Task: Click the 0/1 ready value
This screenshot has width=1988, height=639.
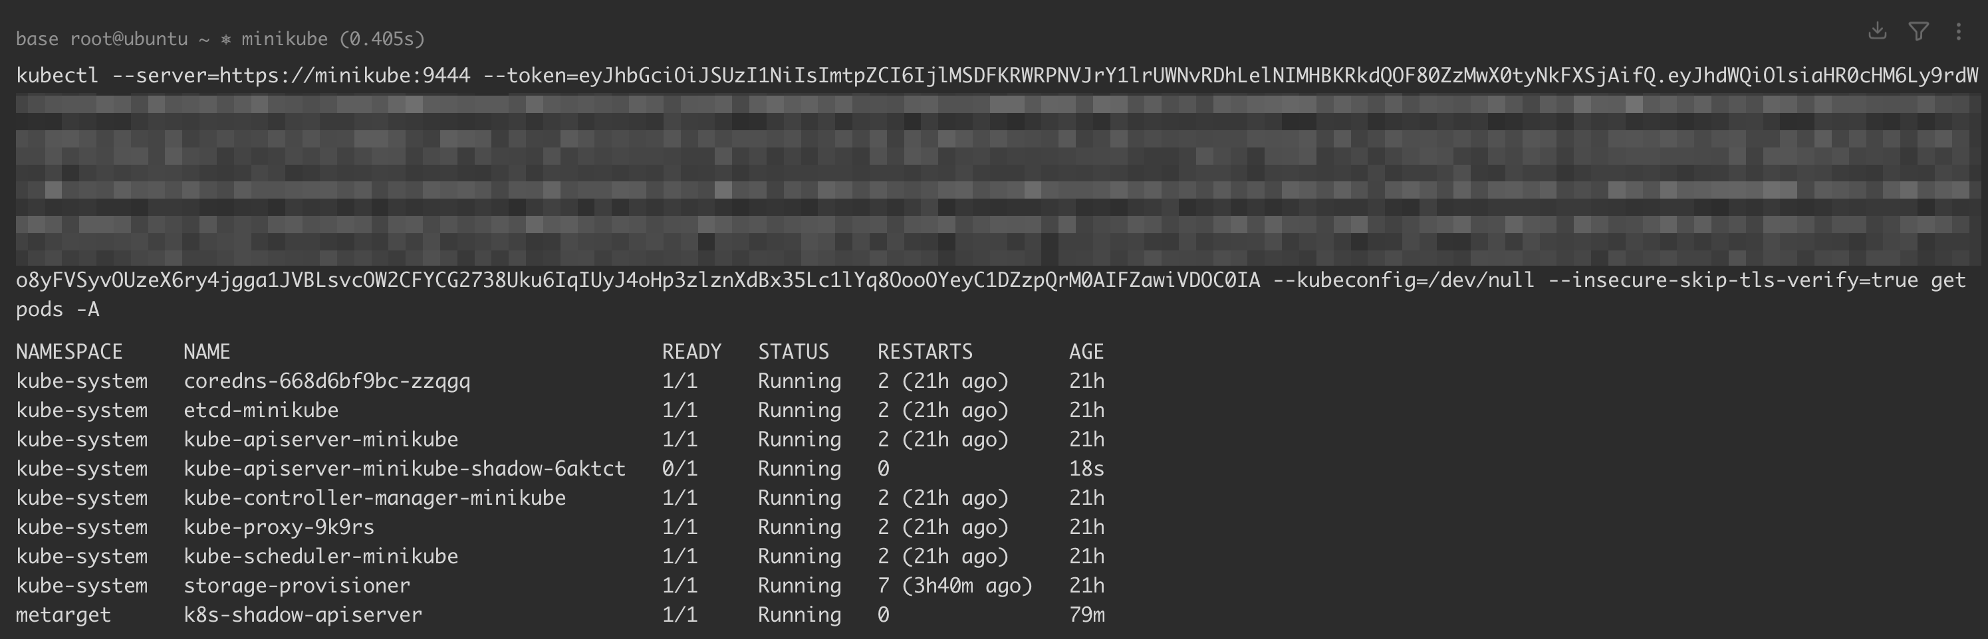Action: point(679,469)
